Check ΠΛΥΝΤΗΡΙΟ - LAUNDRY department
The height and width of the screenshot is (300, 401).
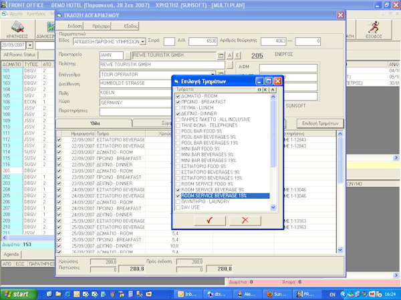click(178, 201)
